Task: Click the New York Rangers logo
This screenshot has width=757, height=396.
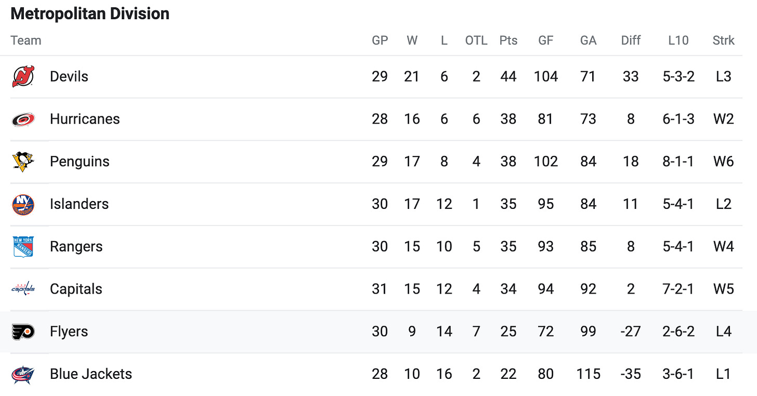Action: [x=23, y=247]
